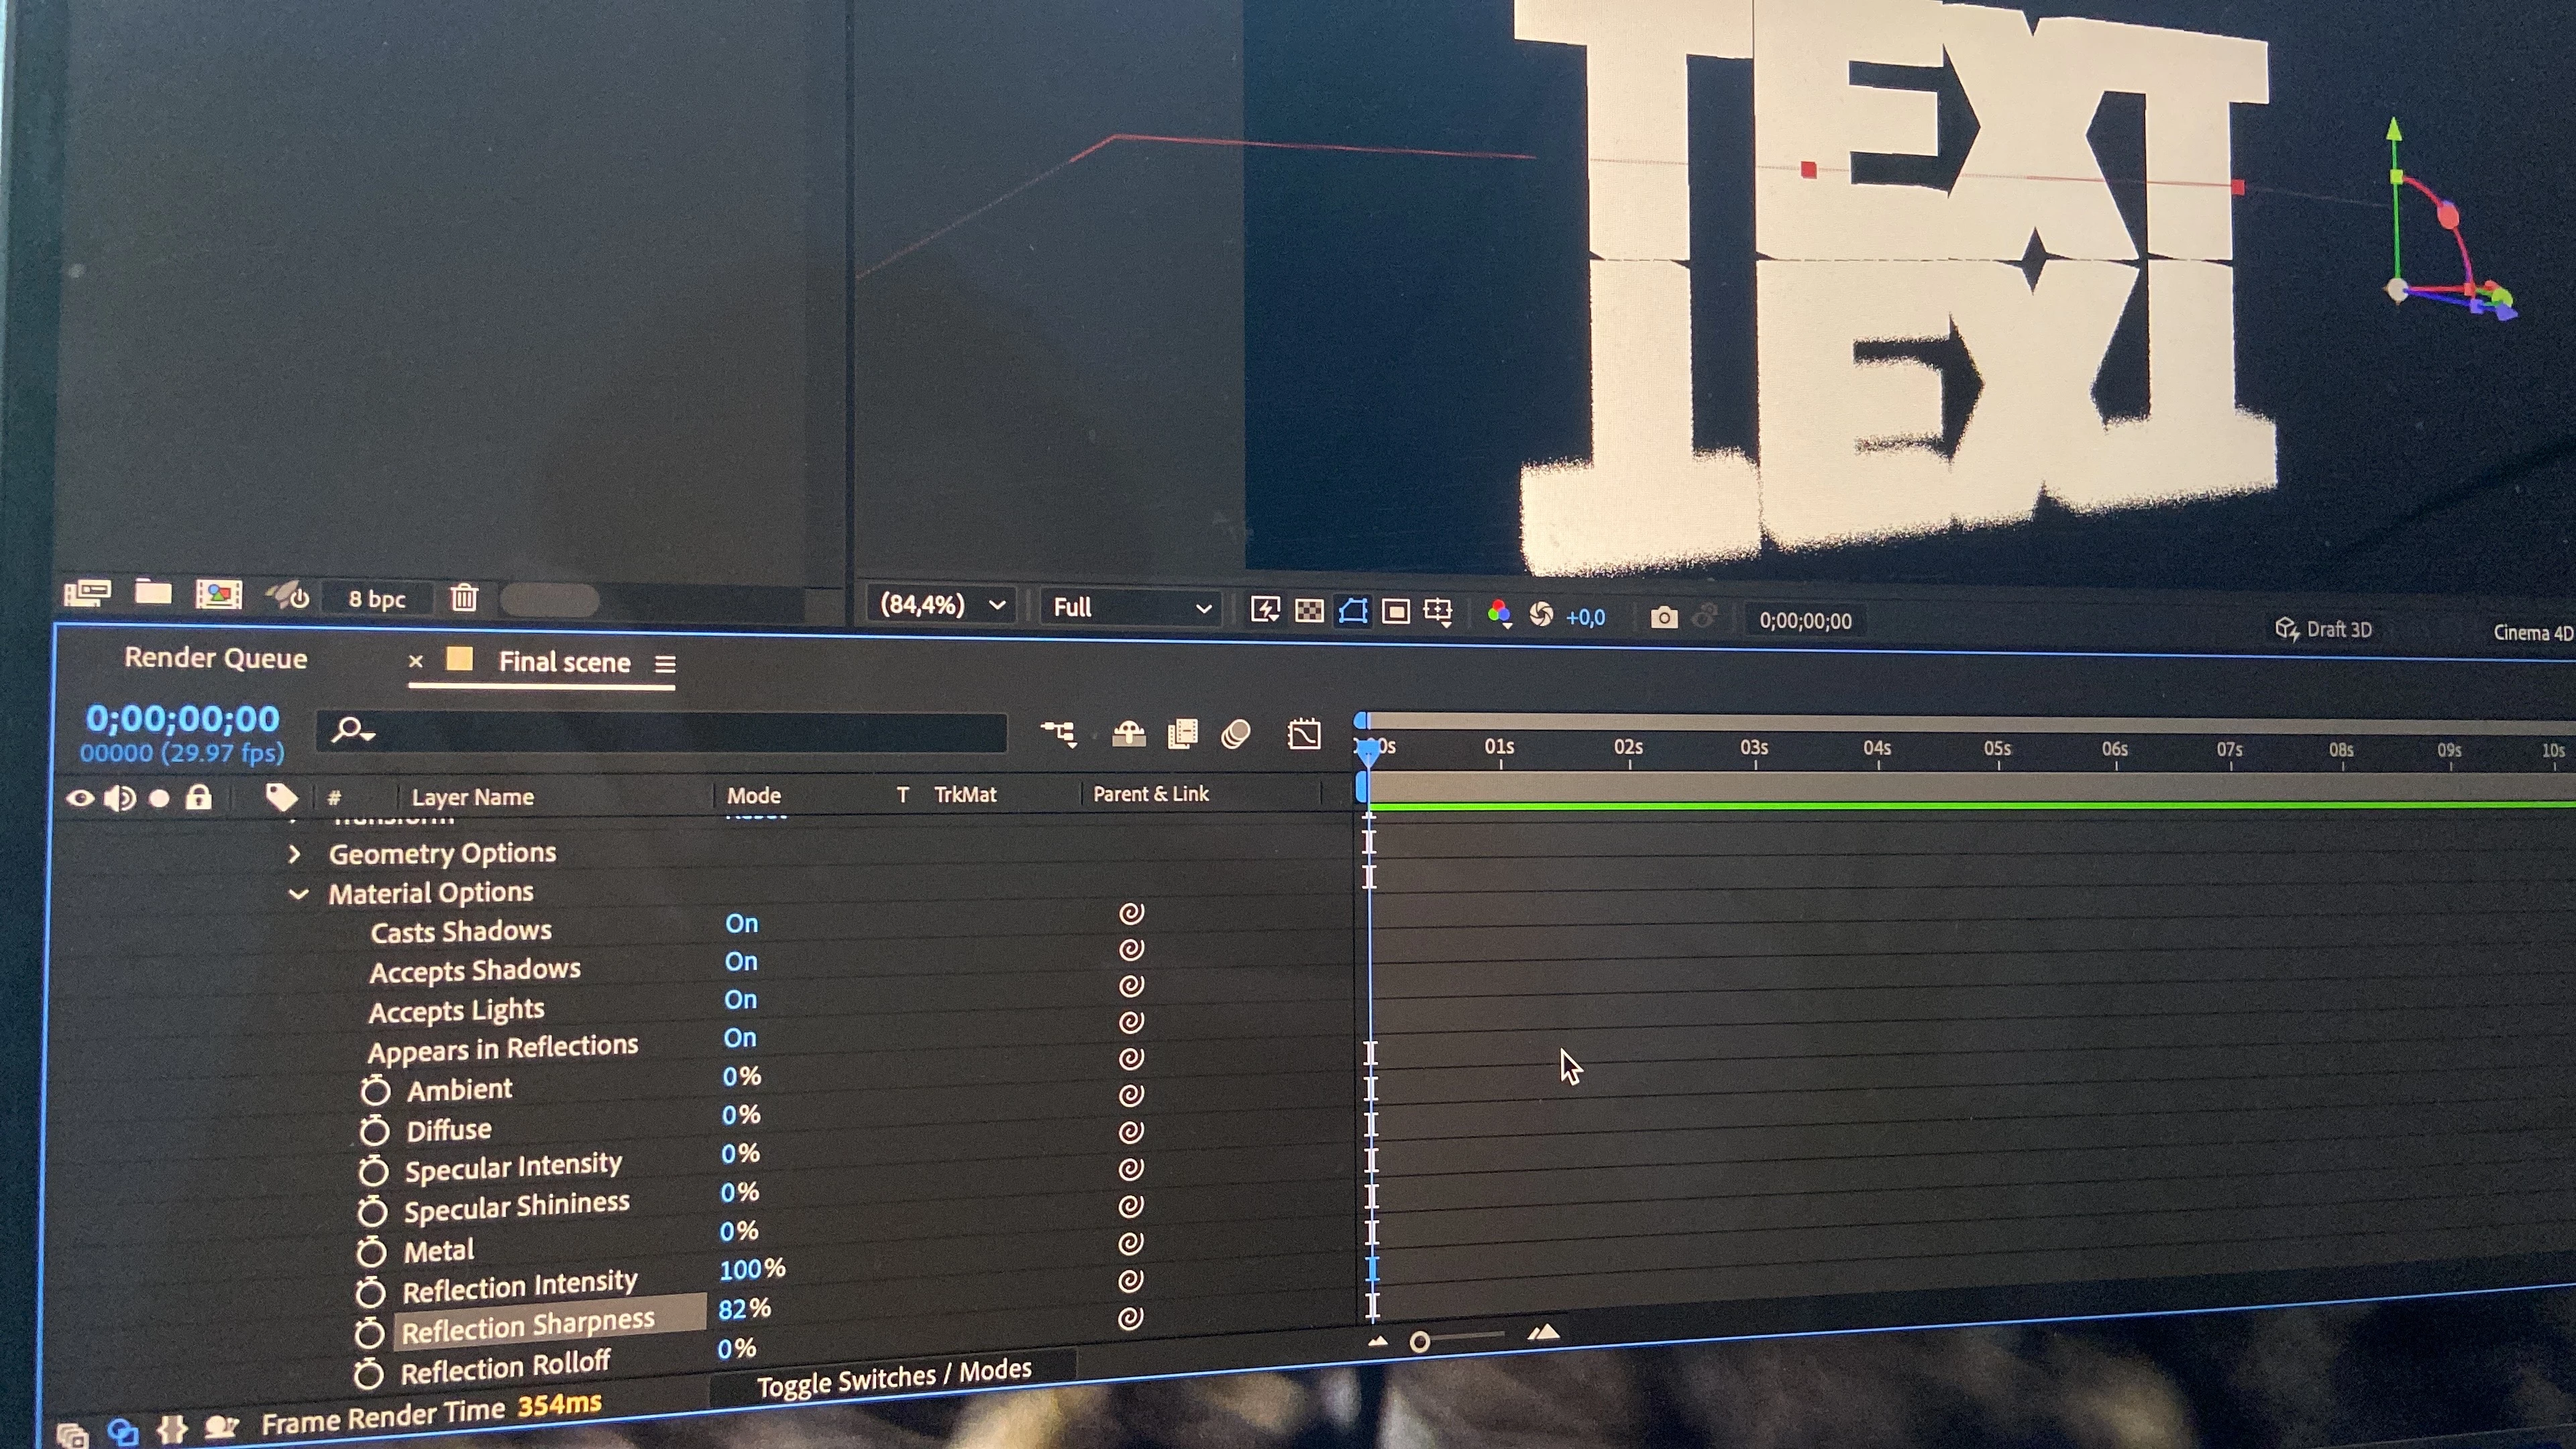This screenshot has height=1449, width=2576.
Task: Open the Graph Editor button
Action: (x=1304, y=735)
